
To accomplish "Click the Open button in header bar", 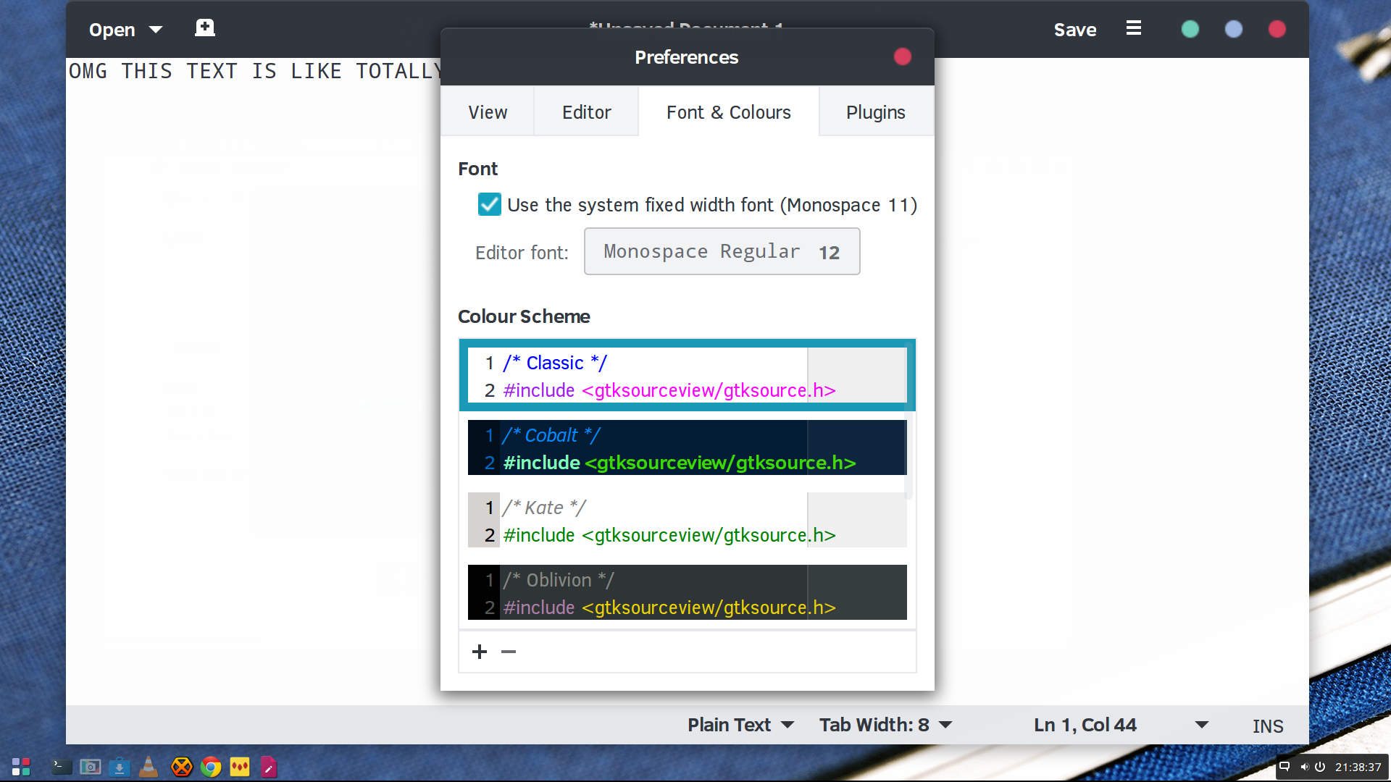I will point(112,30).
